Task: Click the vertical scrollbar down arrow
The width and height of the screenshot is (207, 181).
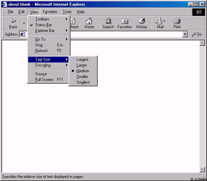Action: point(202,170)
